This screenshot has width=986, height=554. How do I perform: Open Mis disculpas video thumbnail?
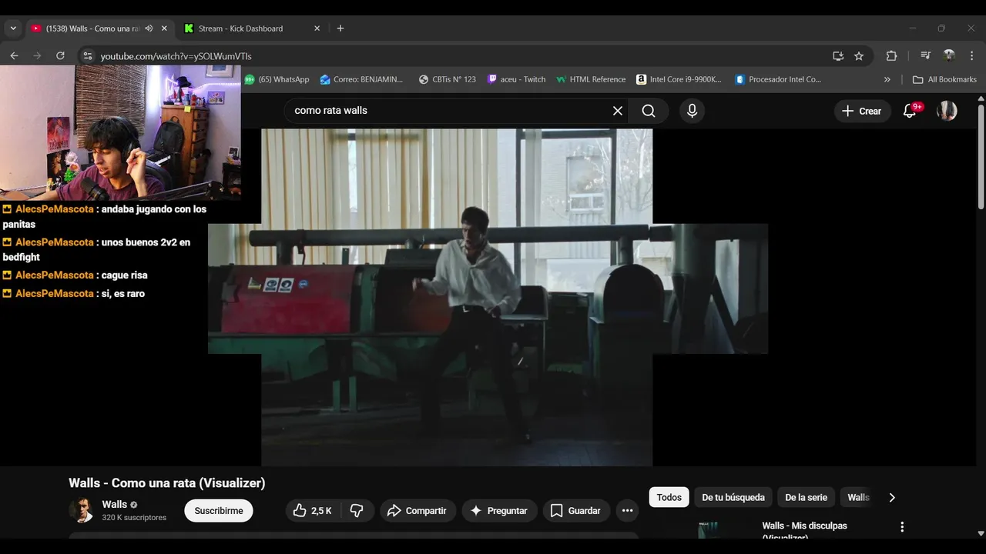(x=709, y=531)
